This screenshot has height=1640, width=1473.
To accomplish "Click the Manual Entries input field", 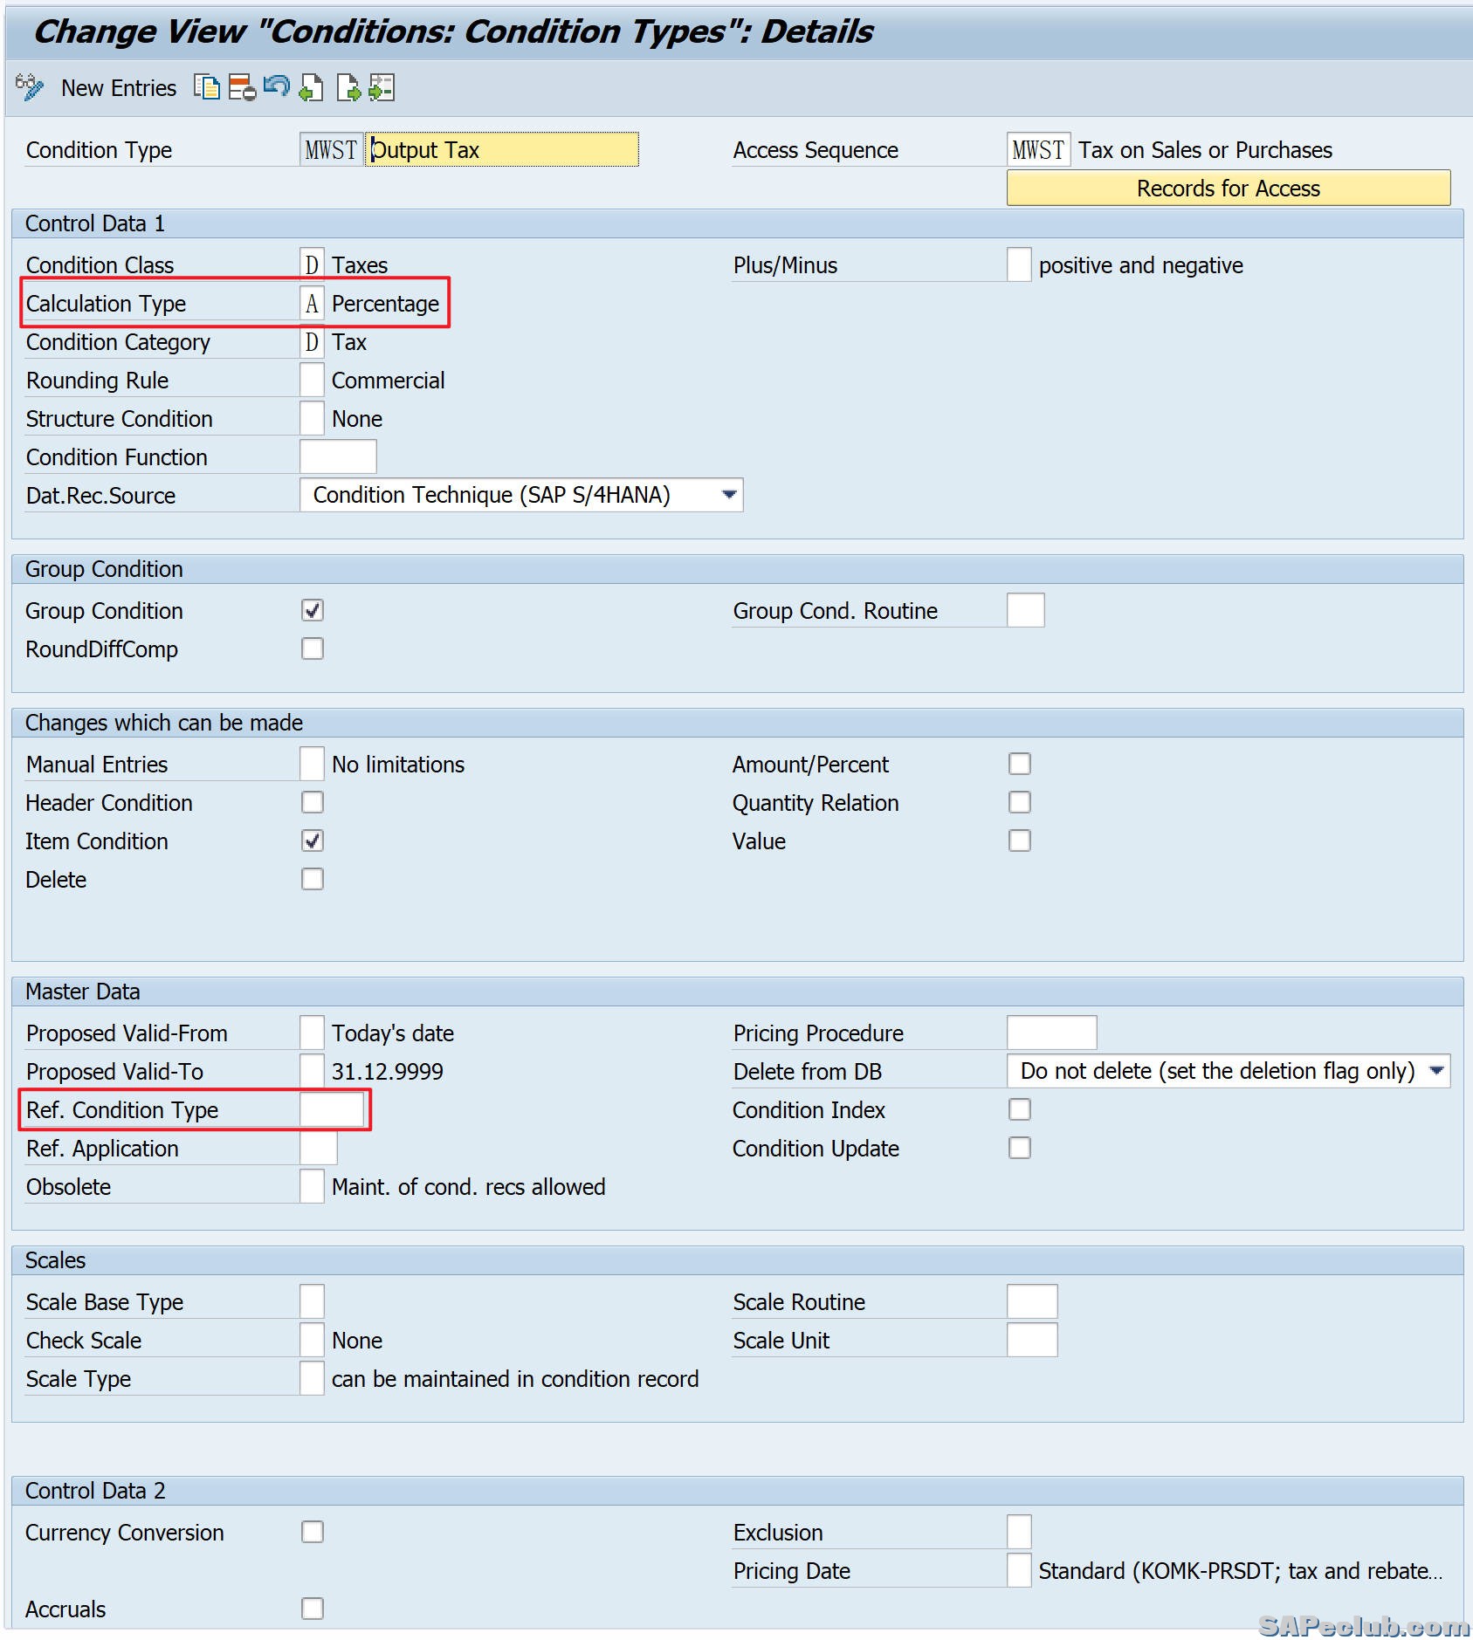I will (312, 764).
